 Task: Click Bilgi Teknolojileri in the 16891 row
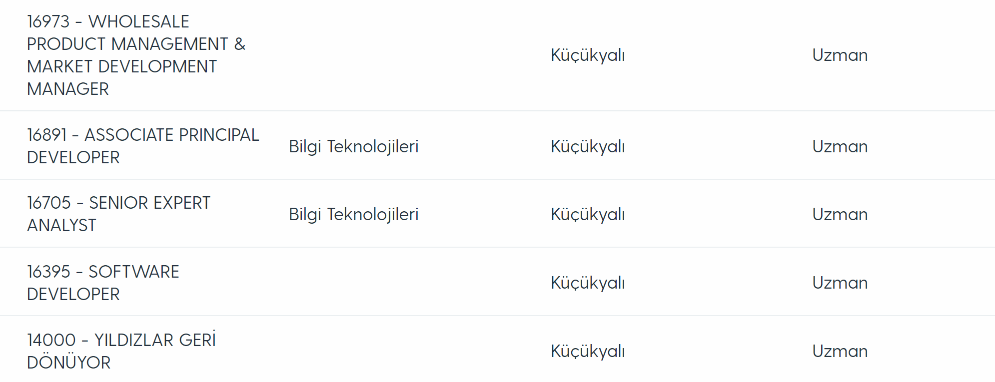coord(353,146)
